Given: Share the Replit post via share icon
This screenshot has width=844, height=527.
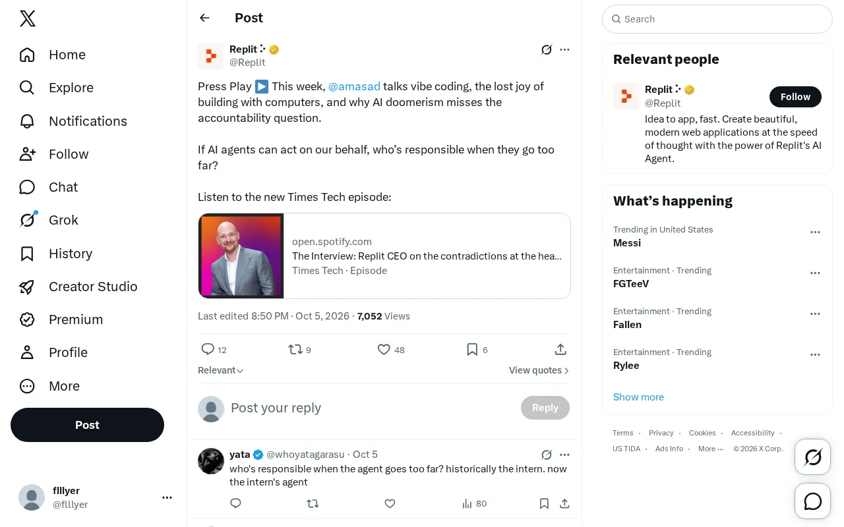Looking at the screenshot, I should point(560,349).
